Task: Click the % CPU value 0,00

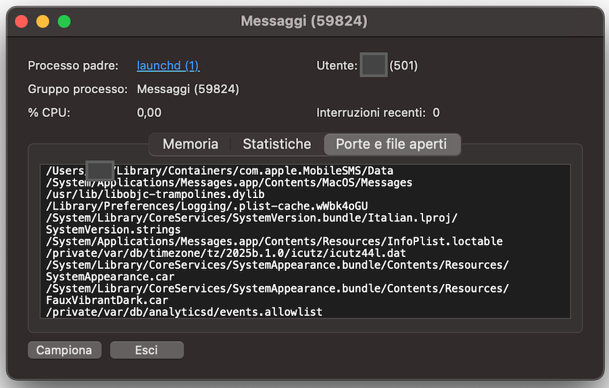Action: pos(149,113)
